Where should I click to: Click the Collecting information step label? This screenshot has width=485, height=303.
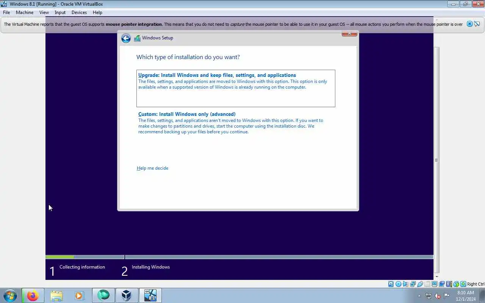tap(82, 267)
